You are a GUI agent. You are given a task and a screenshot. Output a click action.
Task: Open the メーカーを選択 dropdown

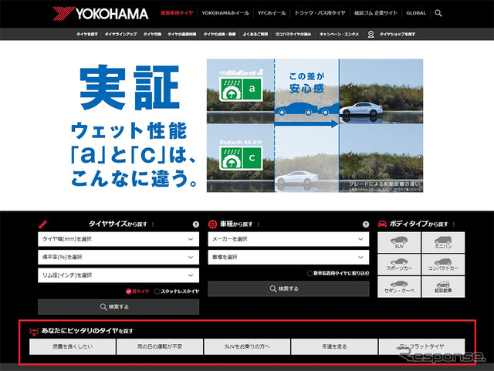point(288,239)
